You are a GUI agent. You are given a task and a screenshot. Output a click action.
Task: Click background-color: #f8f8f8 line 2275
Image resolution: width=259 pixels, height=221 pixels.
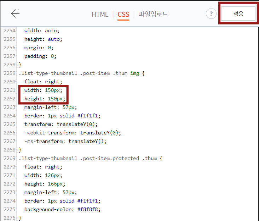click(x=62, y=209)
